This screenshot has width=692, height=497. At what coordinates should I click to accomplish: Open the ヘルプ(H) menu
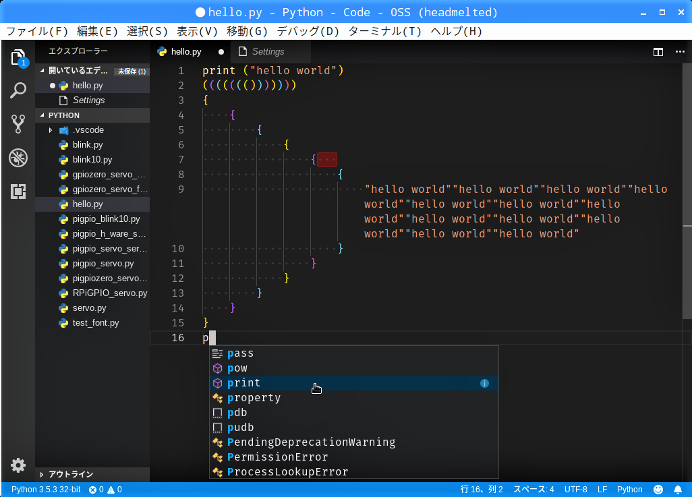coord(457,31)
